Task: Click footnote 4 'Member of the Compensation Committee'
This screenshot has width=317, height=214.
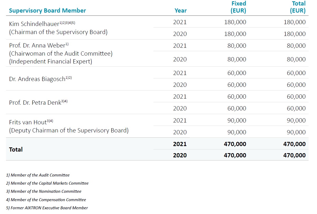Action: [46, 200]
